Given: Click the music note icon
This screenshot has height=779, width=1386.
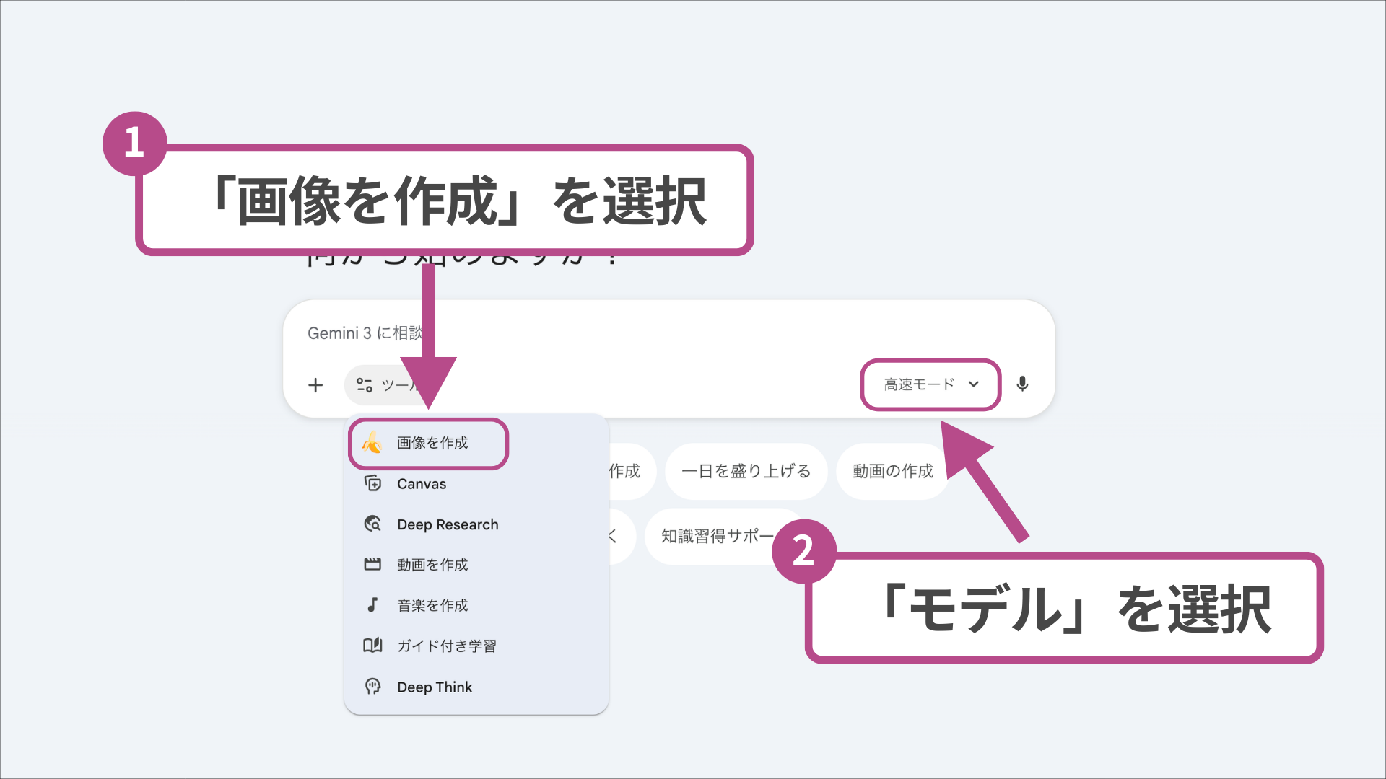Looking at the screenshot, I should click(372, 604).
